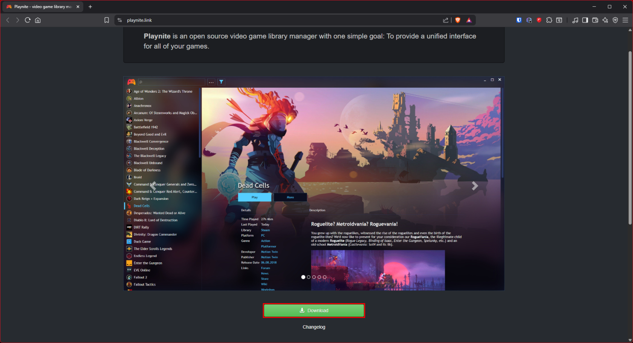Click the green Download button
The width and height of the screenshot is (633, 343).
(314, 310)
